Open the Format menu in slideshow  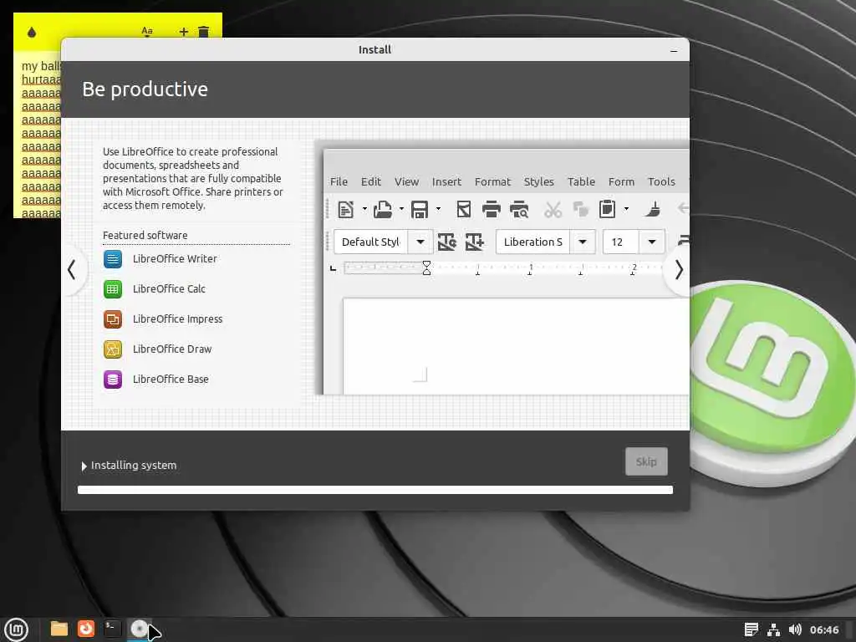point(492,181)
